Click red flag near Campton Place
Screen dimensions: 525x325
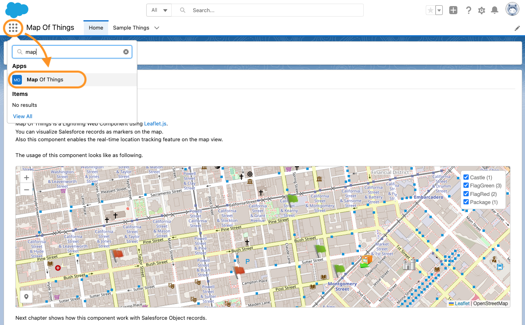coord(239,272)
